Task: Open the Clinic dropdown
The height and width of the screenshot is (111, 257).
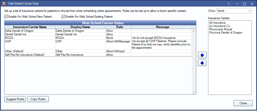Action: point(234,11)
